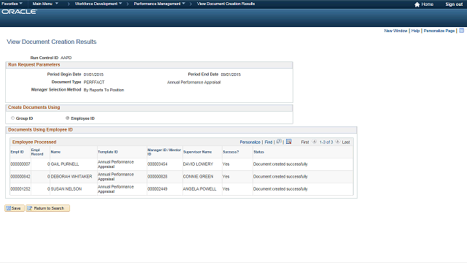Click the Personalize Page link

(439, 31)
